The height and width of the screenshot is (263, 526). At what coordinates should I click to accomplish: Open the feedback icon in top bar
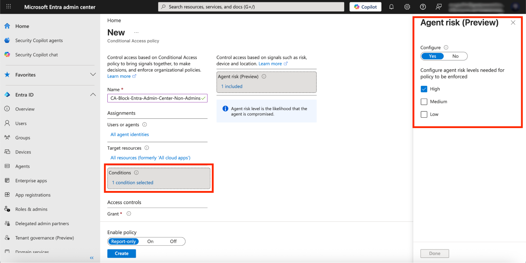pos(438,7)
